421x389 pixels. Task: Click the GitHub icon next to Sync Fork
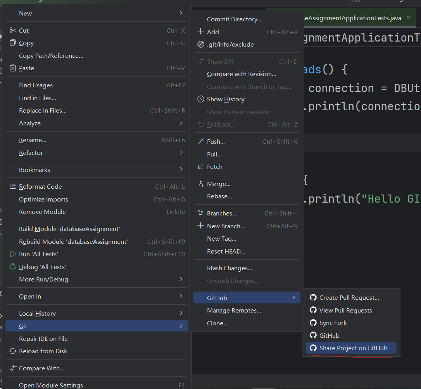coord(313,323)
